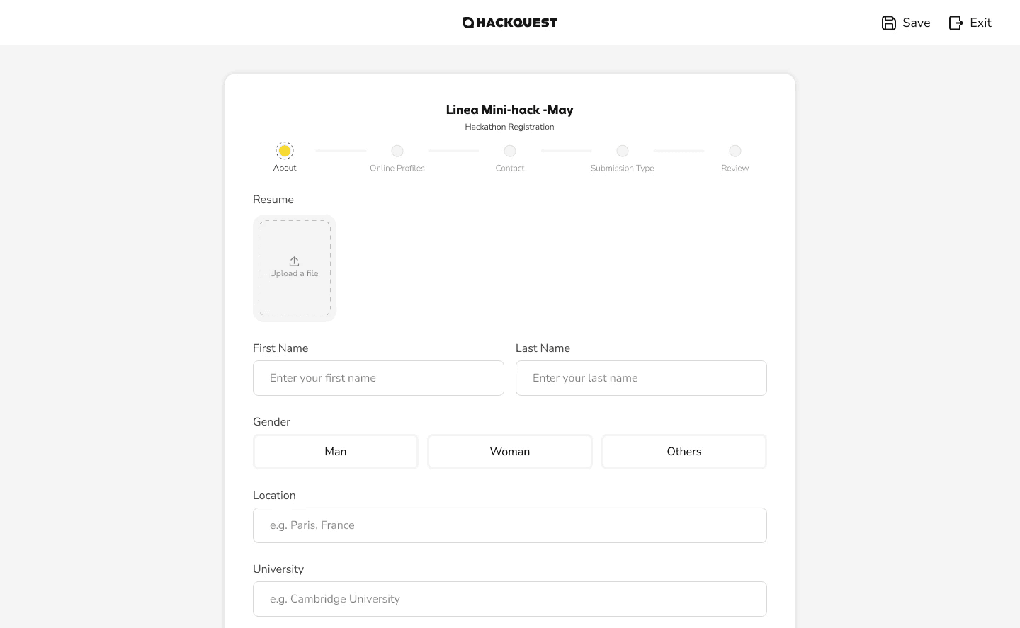
Task: Go to the Online Profiles step
Action: [397, 151]
